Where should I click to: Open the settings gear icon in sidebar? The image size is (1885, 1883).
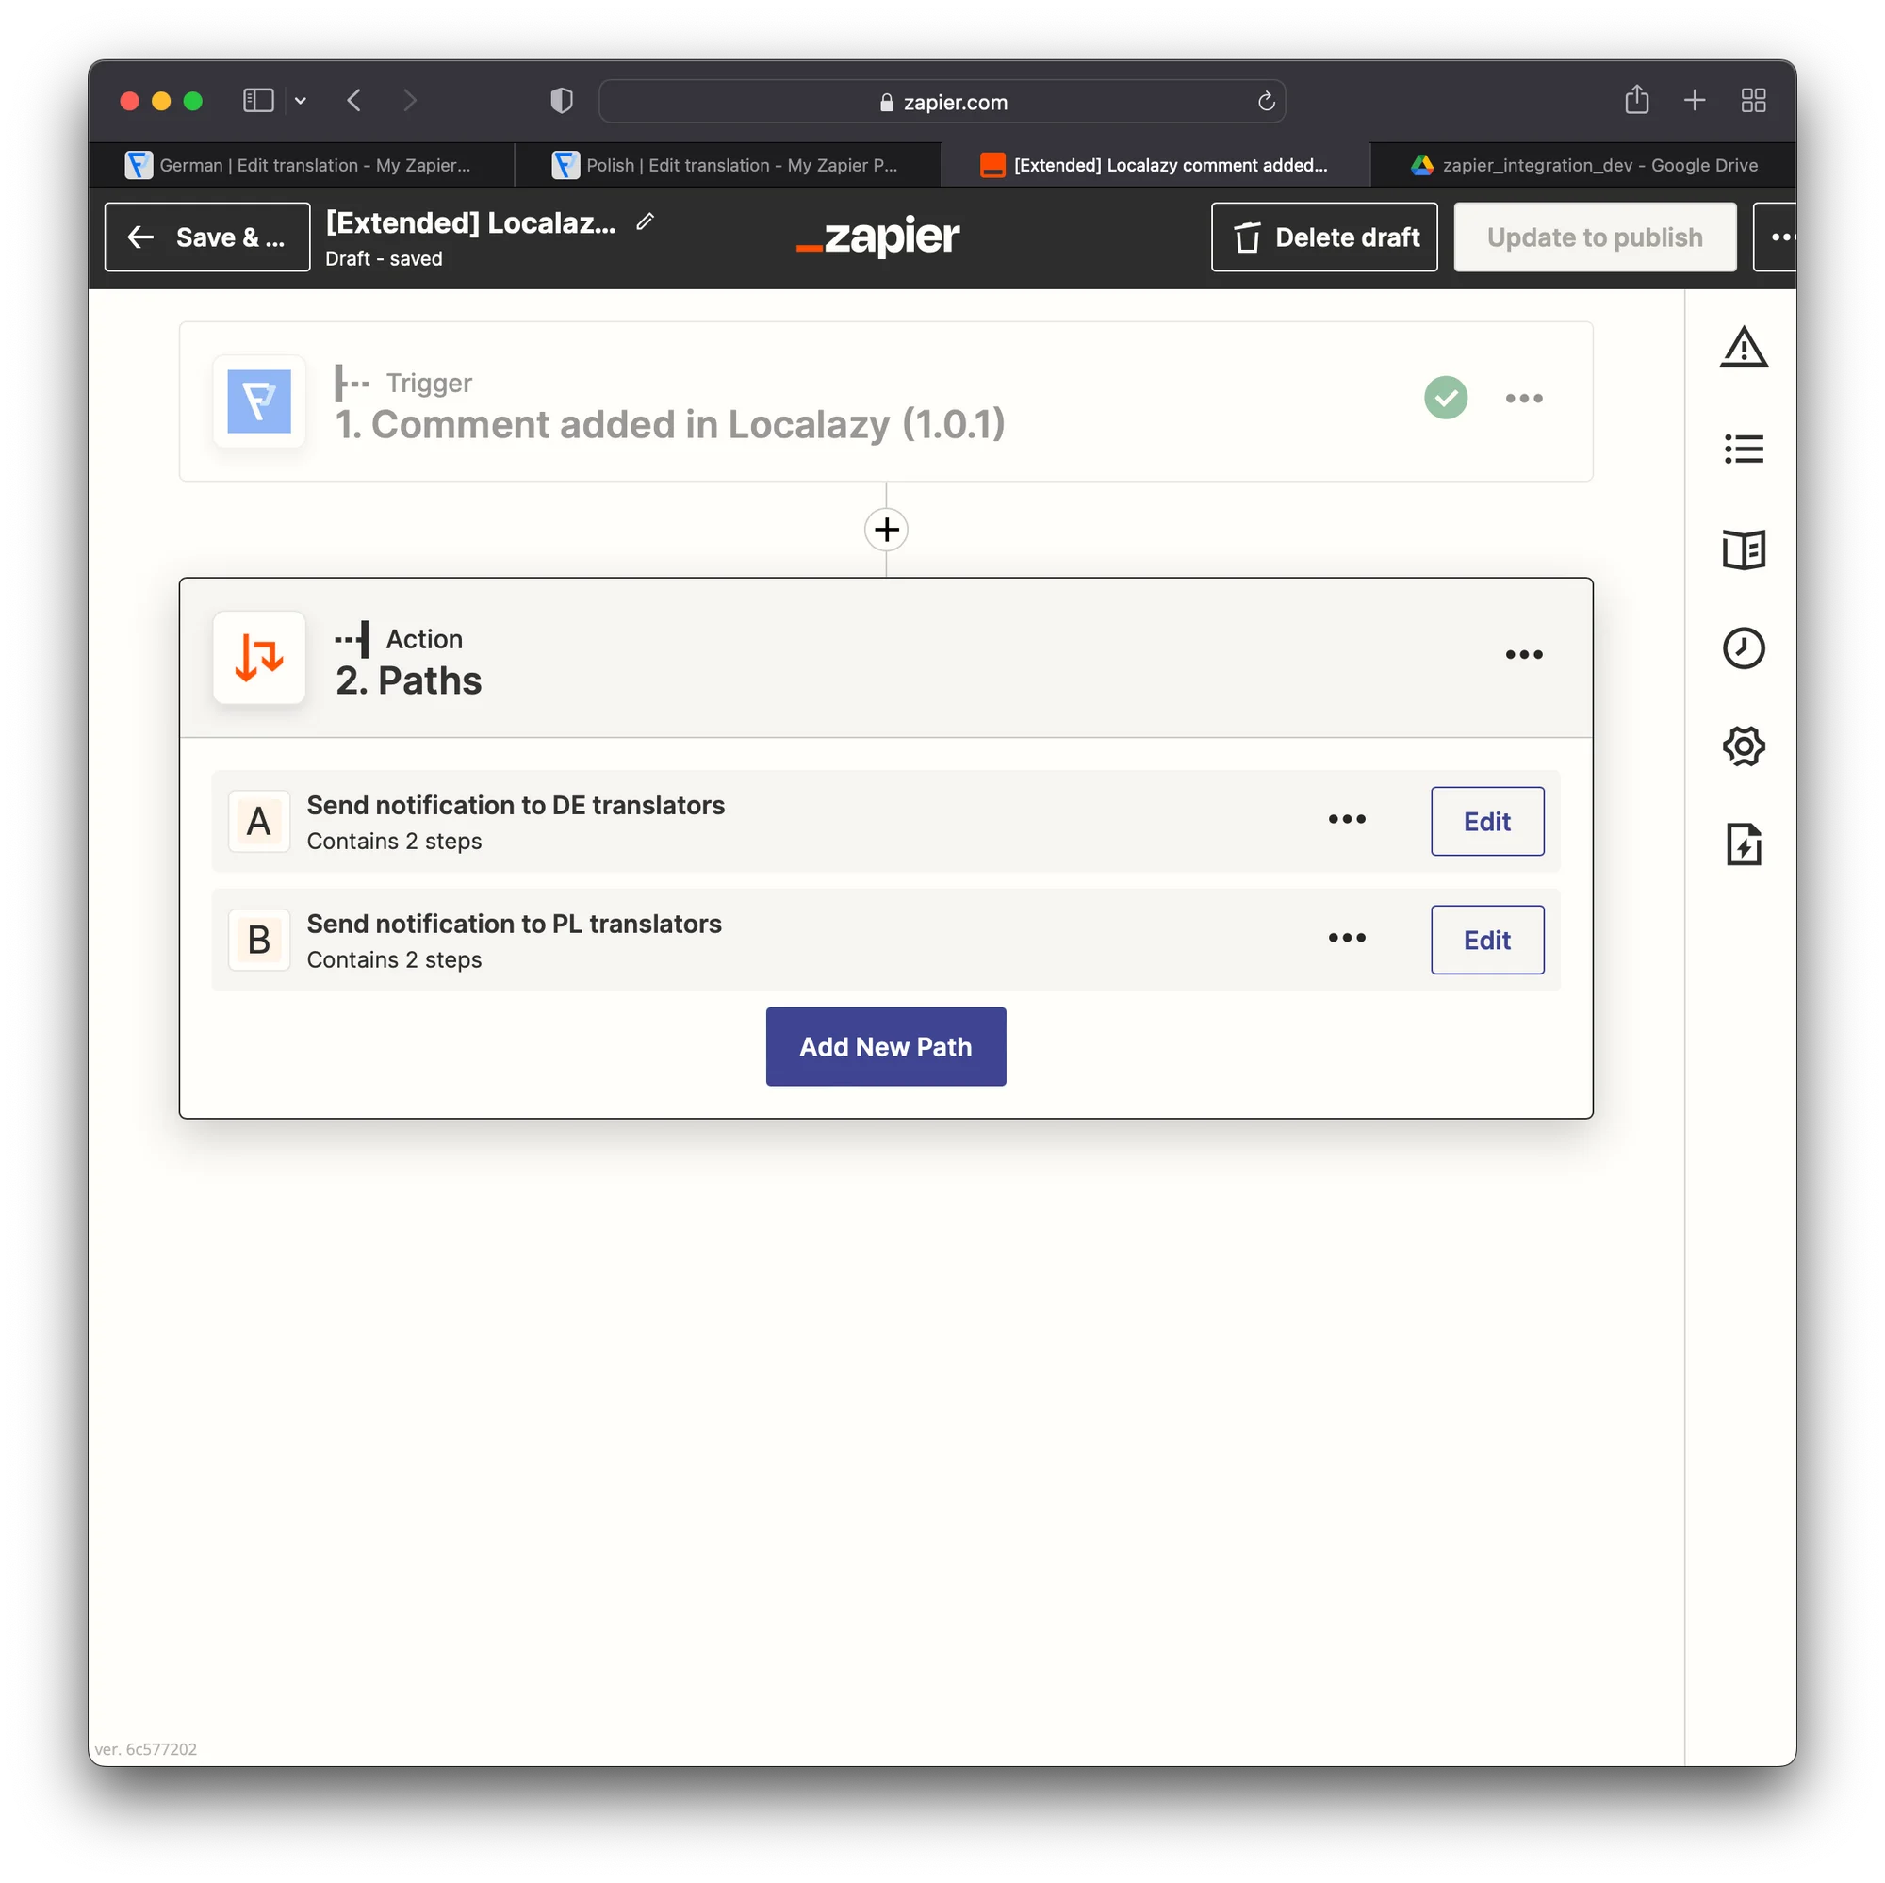point(1743,746)
